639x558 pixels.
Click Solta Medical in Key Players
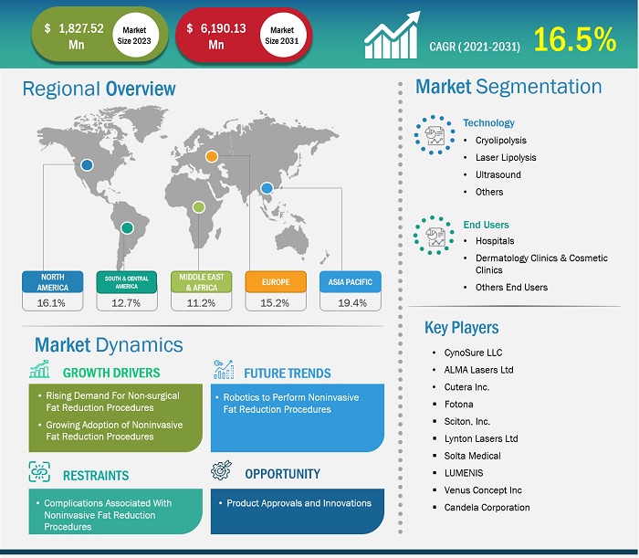click(472, 456)
